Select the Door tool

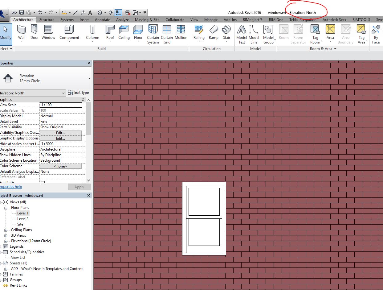(x=34, y=32)
